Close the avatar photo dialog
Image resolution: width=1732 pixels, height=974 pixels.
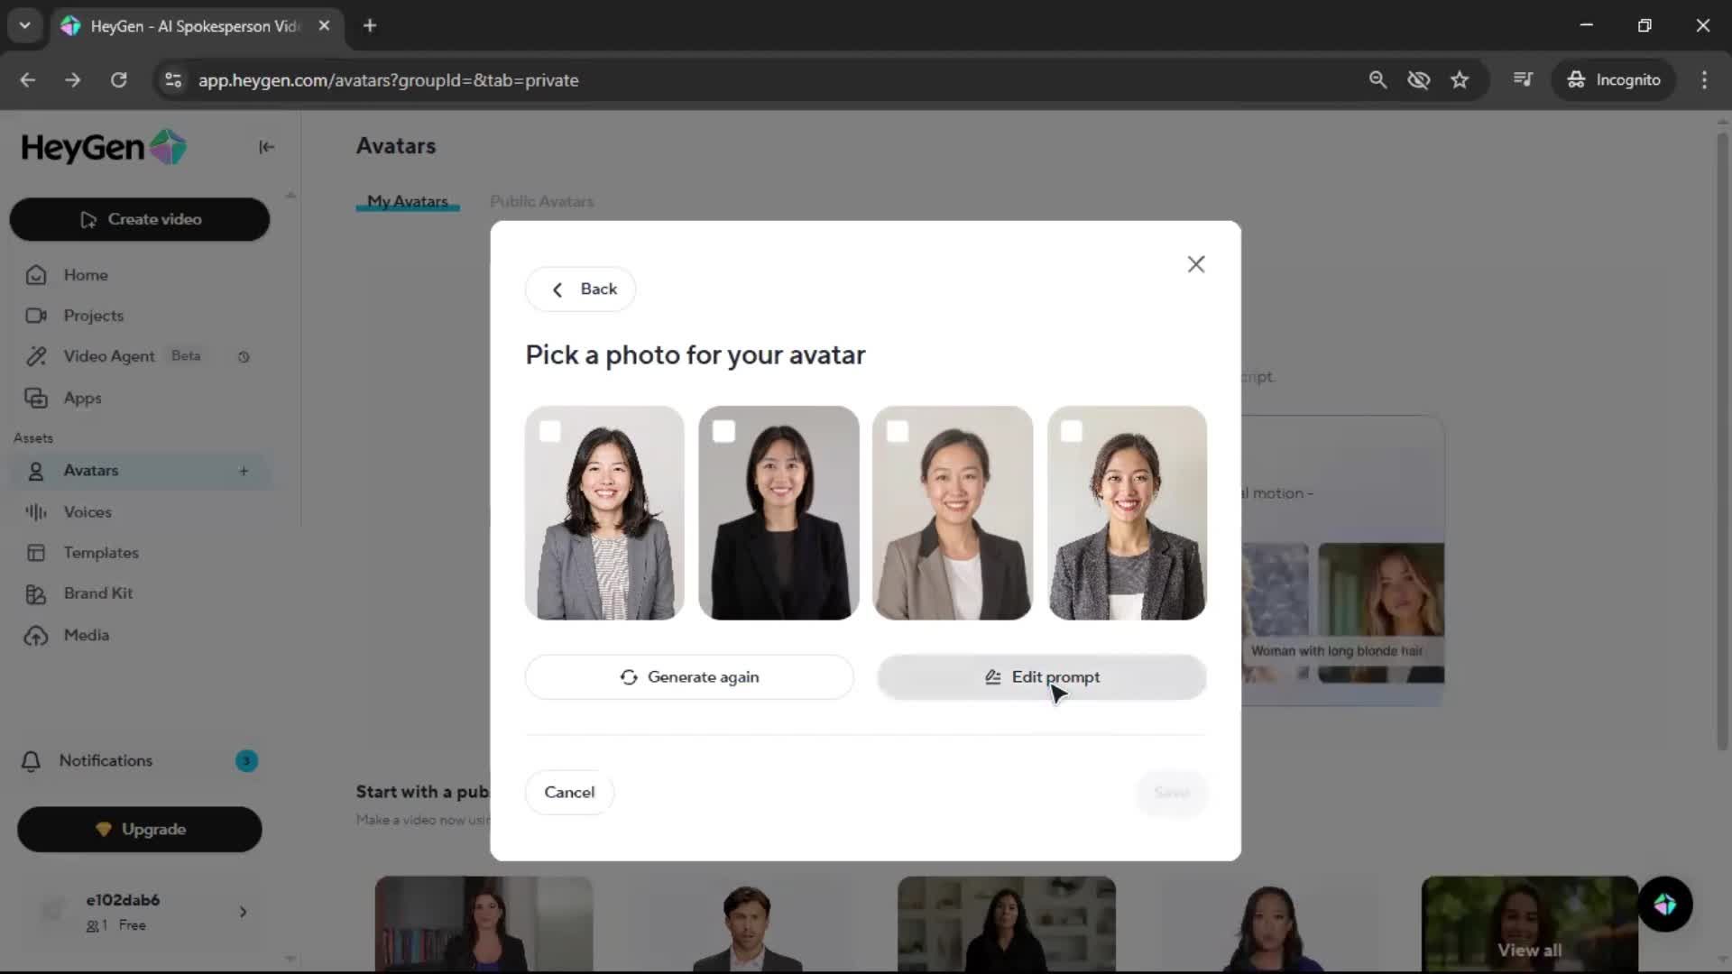point(1195,264)
